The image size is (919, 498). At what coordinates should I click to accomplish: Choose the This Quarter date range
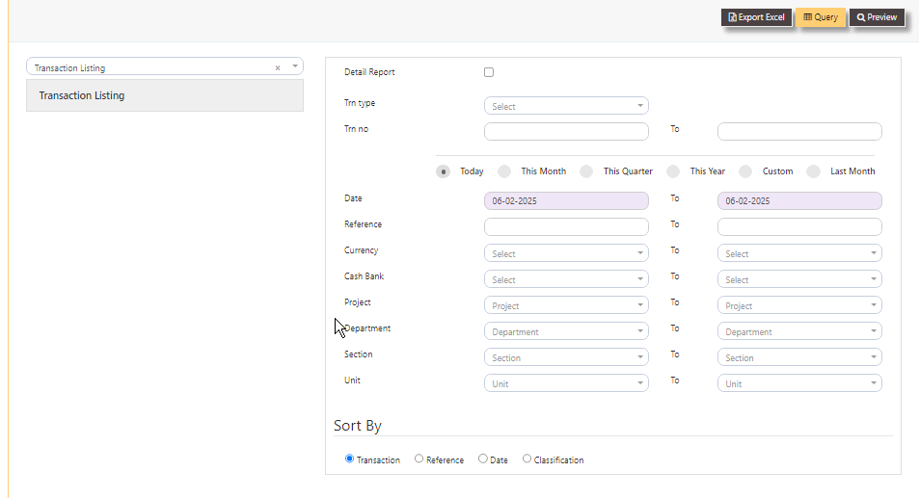[x=586, y=171]
